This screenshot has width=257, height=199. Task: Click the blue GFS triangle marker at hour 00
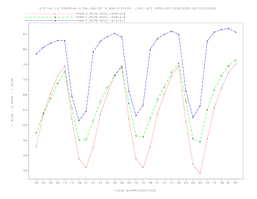point(36,54)
